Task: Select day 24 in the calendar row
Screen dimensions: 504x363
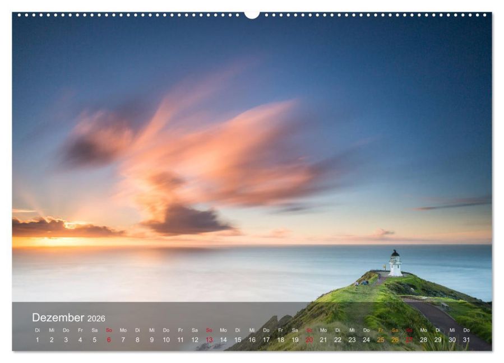Action: click(x=366, y=340)
